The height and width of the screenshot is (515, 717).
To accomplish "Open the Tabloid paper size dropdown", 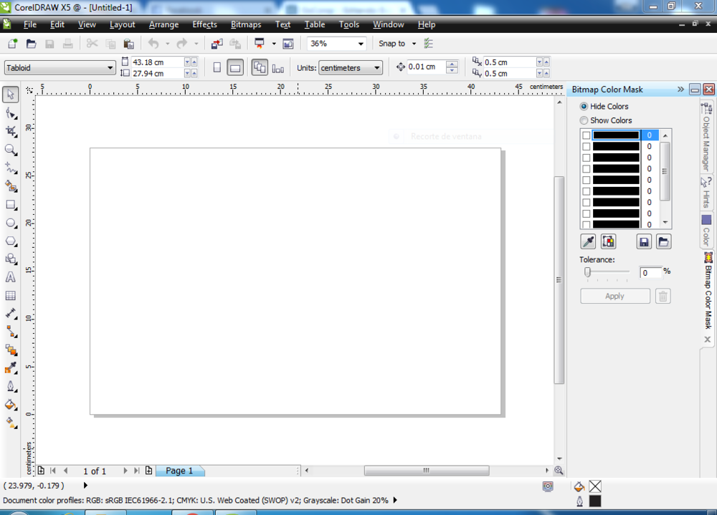I will coord(110,68).
